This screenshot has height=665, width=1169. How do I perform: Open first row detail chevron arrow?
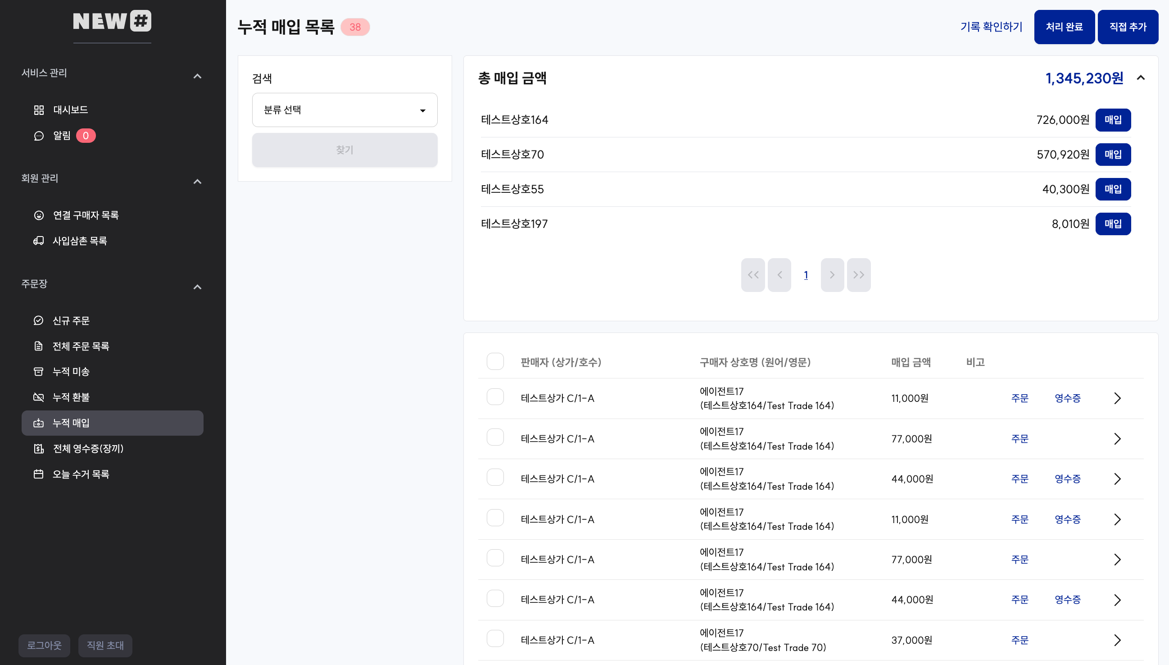point(1117,398)
